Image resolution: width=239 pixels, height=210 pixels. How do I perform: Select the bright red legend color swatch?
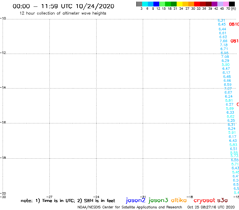(x=197, y=4)
